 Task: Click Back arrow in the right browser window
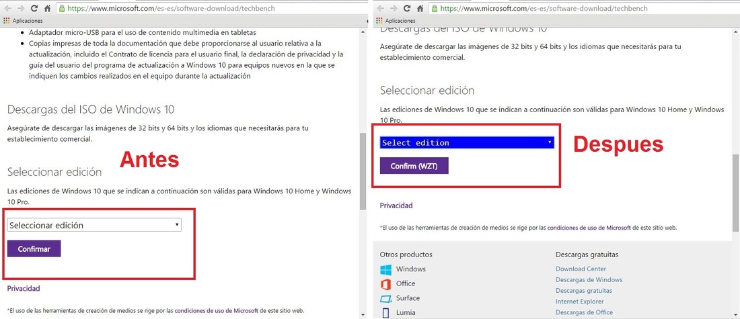(x=381, y=9)
